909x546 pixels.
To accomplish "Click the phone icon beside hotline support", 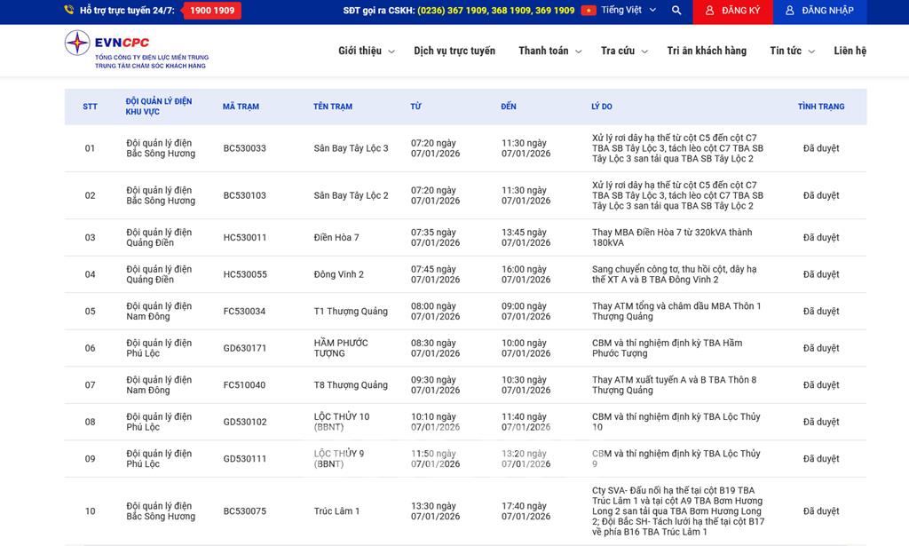I will click(x=69, y=11).
